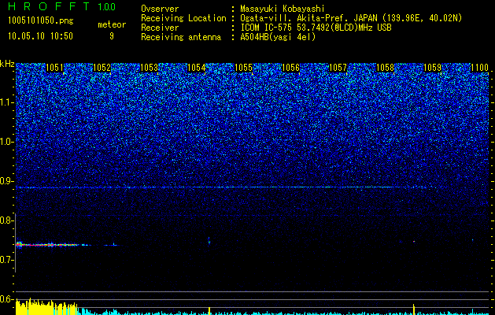495x315 pixels.
Task: Click the 'Receiving antenna' label
Action: tap(181, 37)
